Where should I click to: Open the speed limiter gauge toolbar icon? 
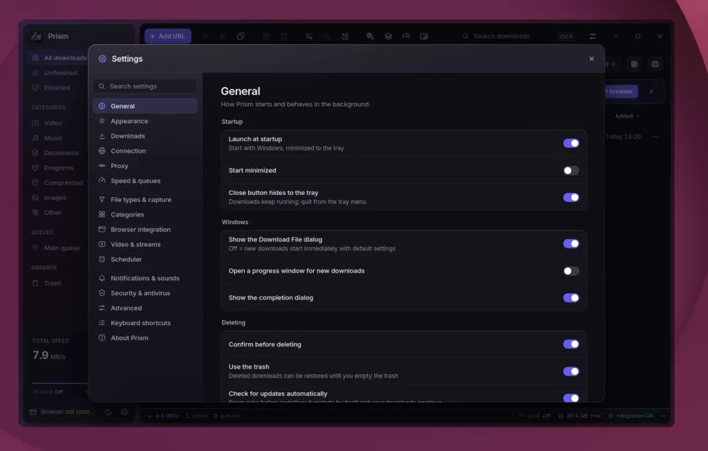click(406, 36)
